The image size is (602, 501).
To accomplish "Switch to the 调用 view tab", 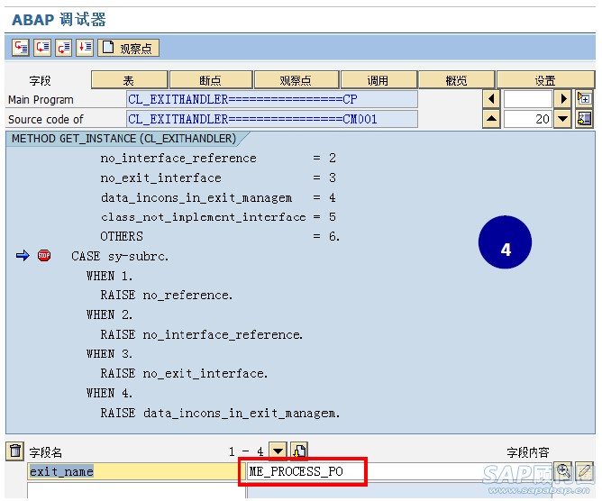I will (x=379, y=79).
